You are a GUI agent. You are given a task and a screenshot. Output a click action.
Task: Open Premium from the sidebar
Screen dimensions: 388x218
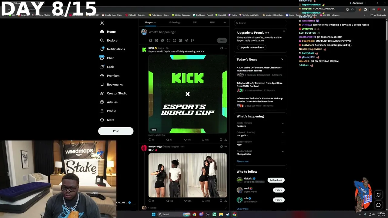[x=110, y=76]
